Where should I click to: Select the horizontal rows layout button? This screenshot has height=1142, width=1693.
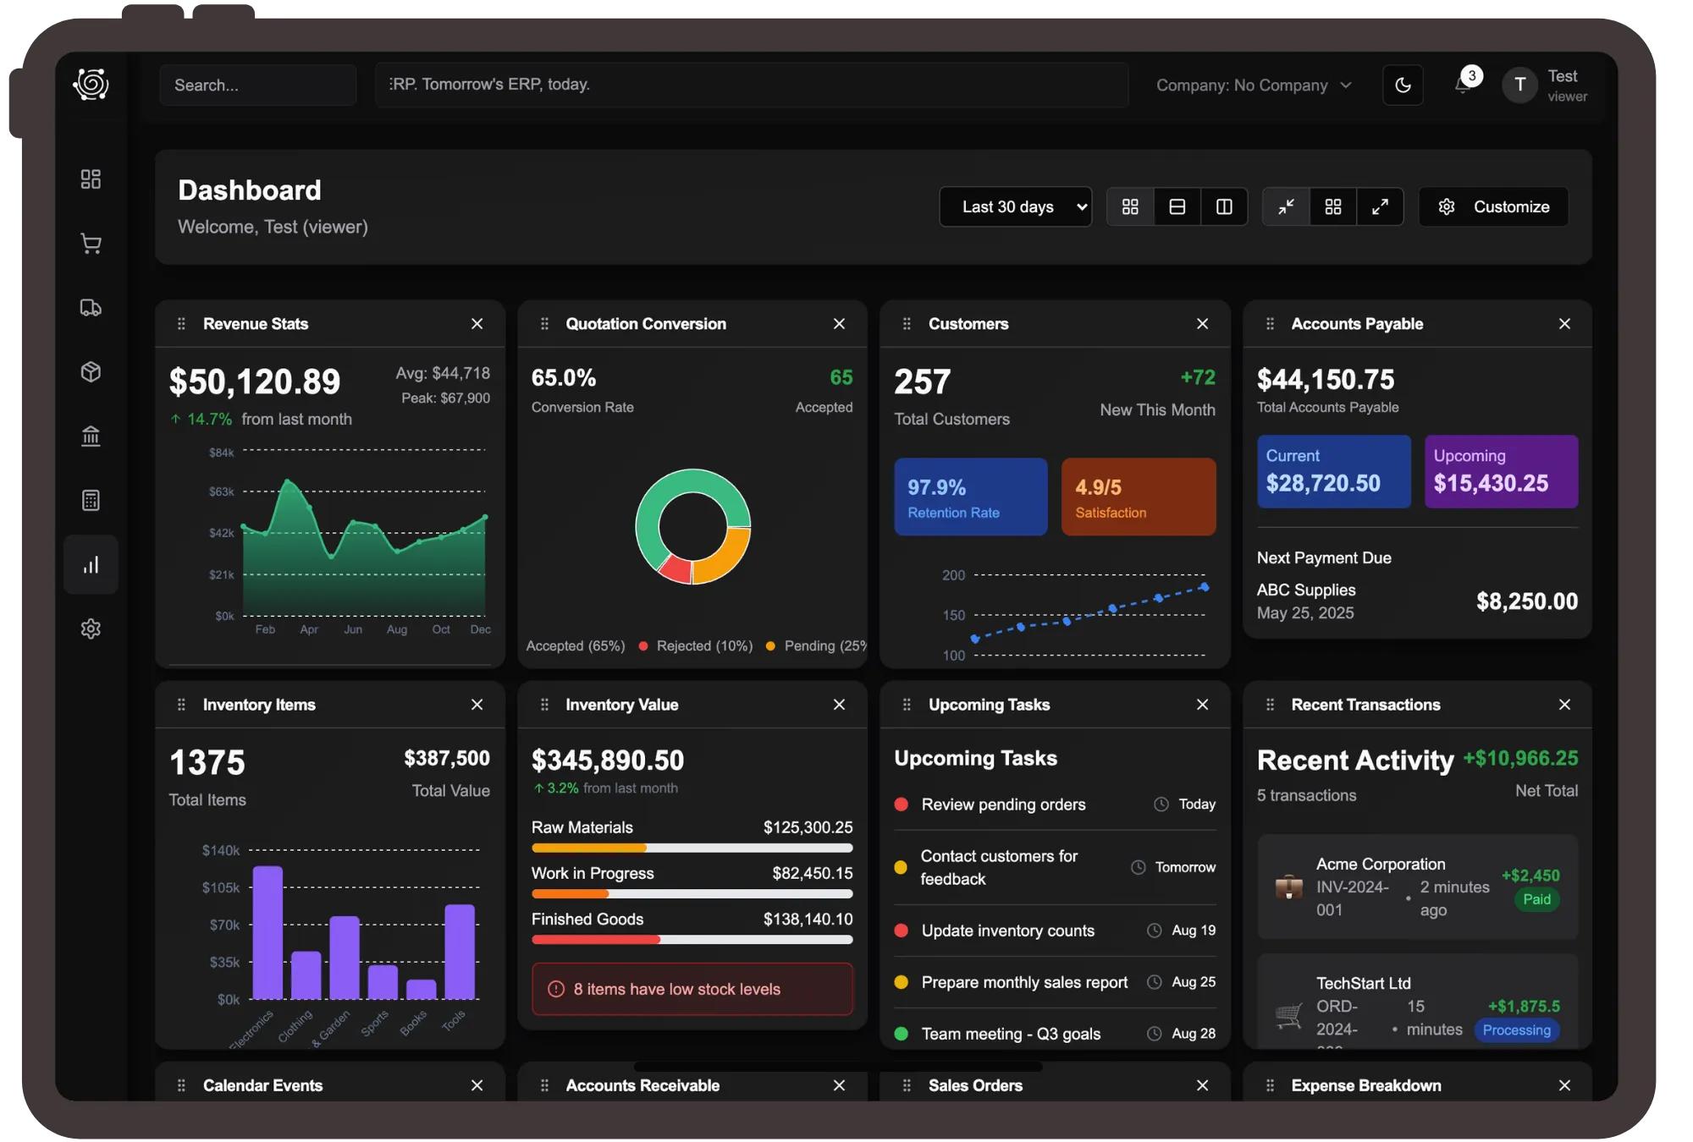(x=1177, y=206)
